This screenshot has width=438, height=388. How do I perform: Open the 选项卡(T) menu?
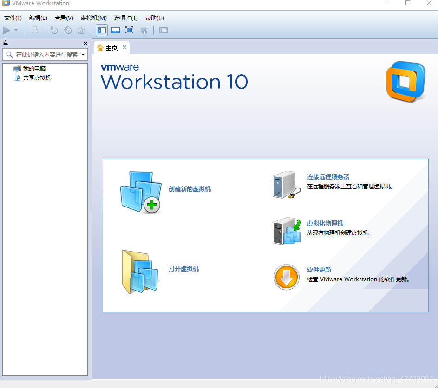[x=126, y=18]
